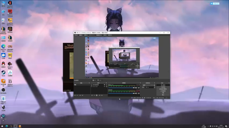Mute the desktop audio channel speaker icon
The width and height of the screenshot is (229, 128).
136,93
